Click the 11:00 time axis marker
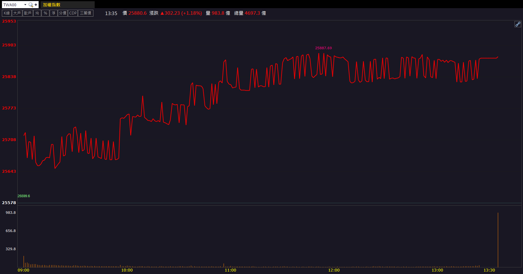This screenshot has width=523, height=274. point(231,270)
